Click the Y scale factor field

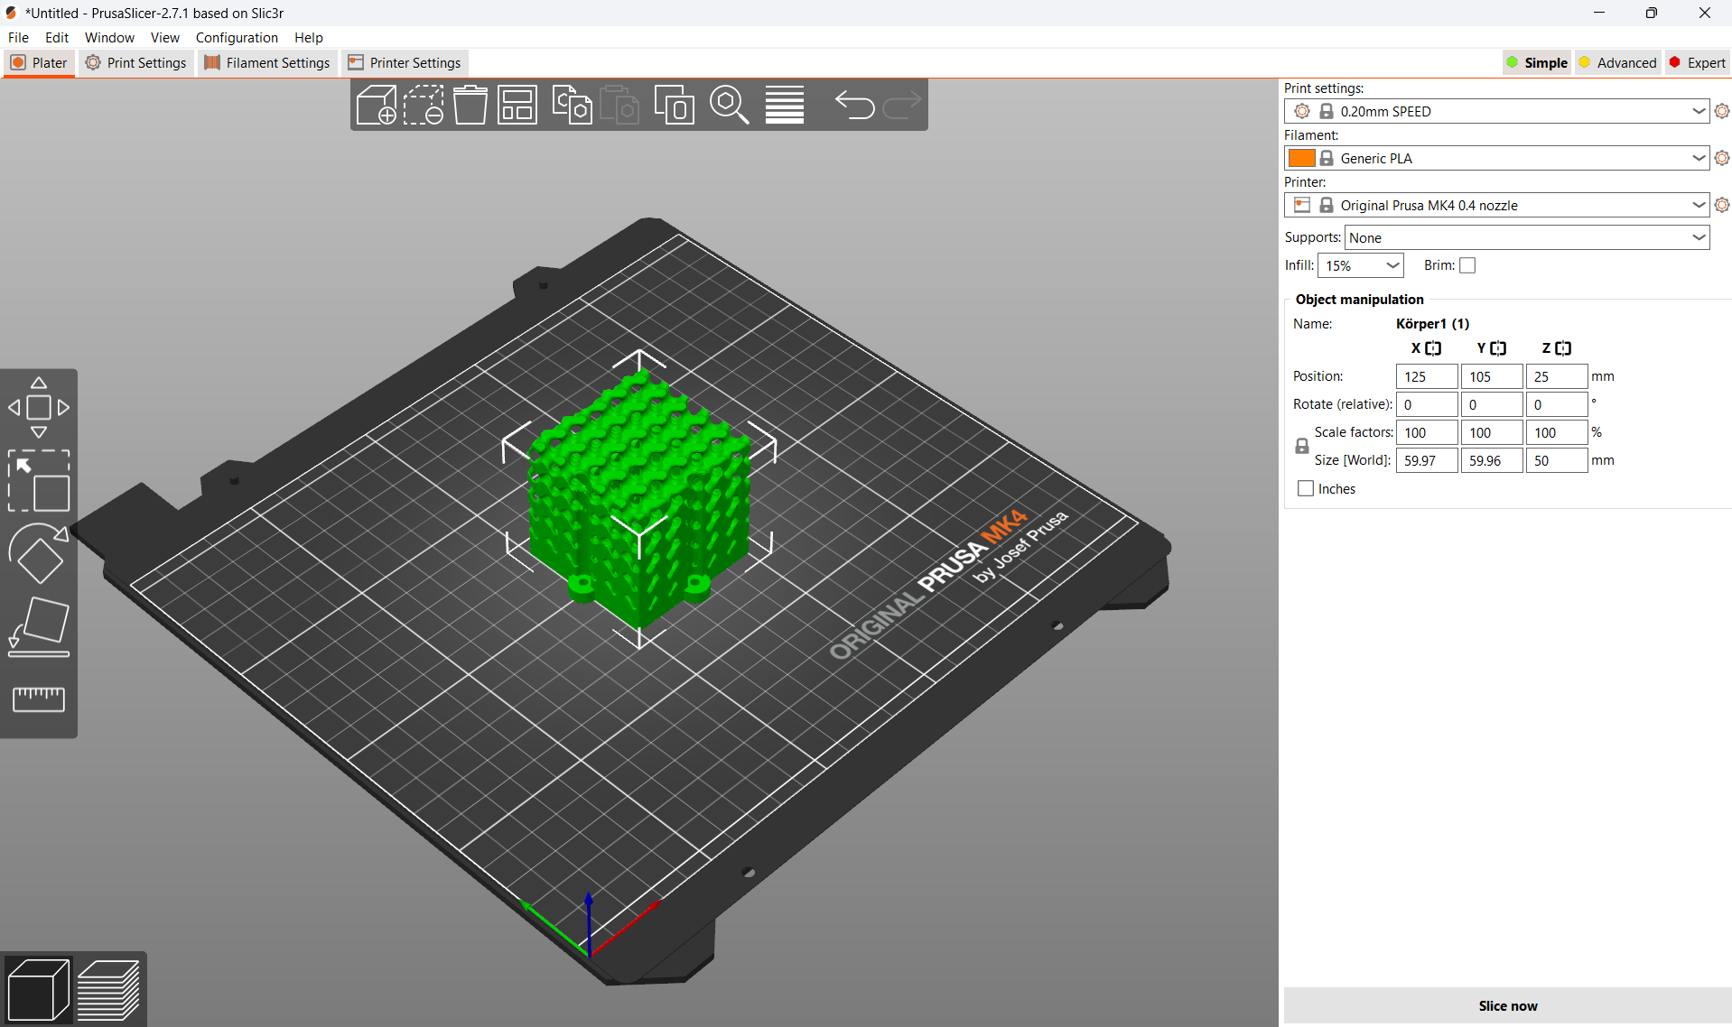coord(1492,432)
